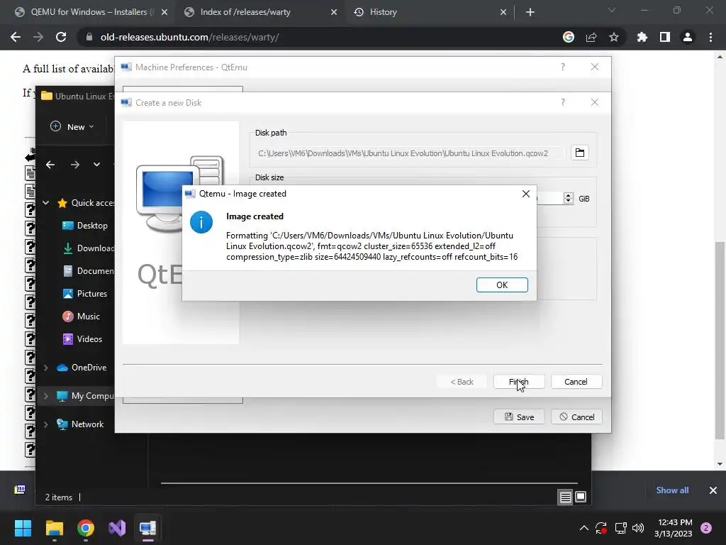This screenshot has height=545, width=726.
Task: Switch File Explorer to large icons view
Action: tap(581, 497)
